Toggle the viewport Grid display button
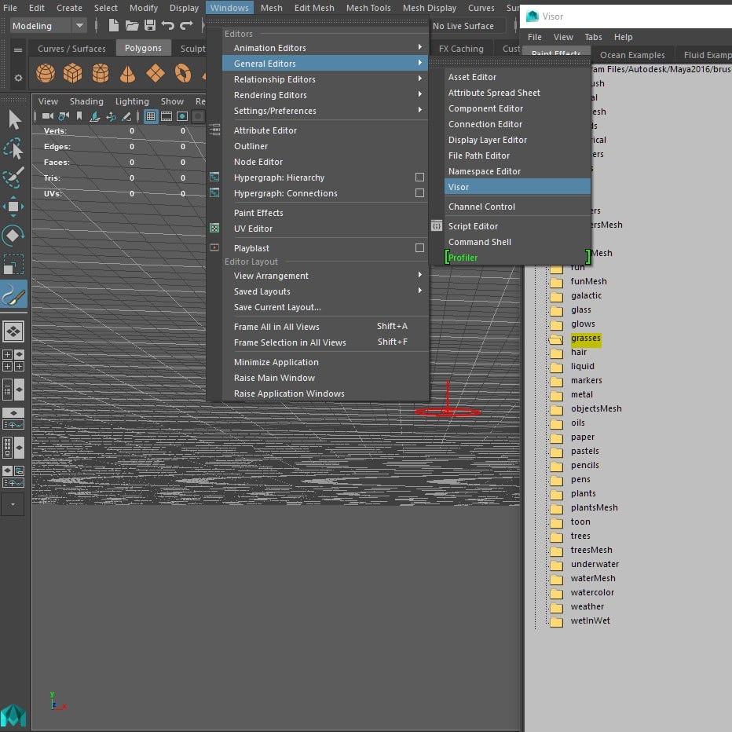Image resolution: width=732 pixels, height=732 pixels. coord(150,116)
